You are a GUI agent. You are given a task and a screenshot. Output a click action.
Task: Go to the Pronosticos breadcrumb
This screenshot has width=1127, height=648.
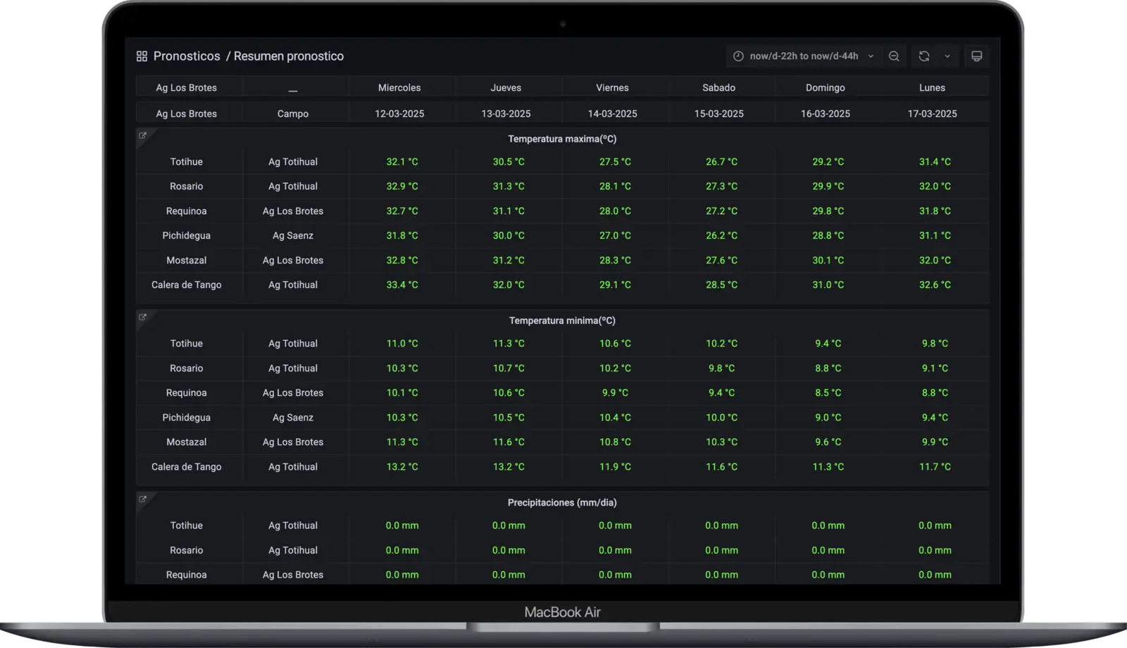click(x=187, y=56)
